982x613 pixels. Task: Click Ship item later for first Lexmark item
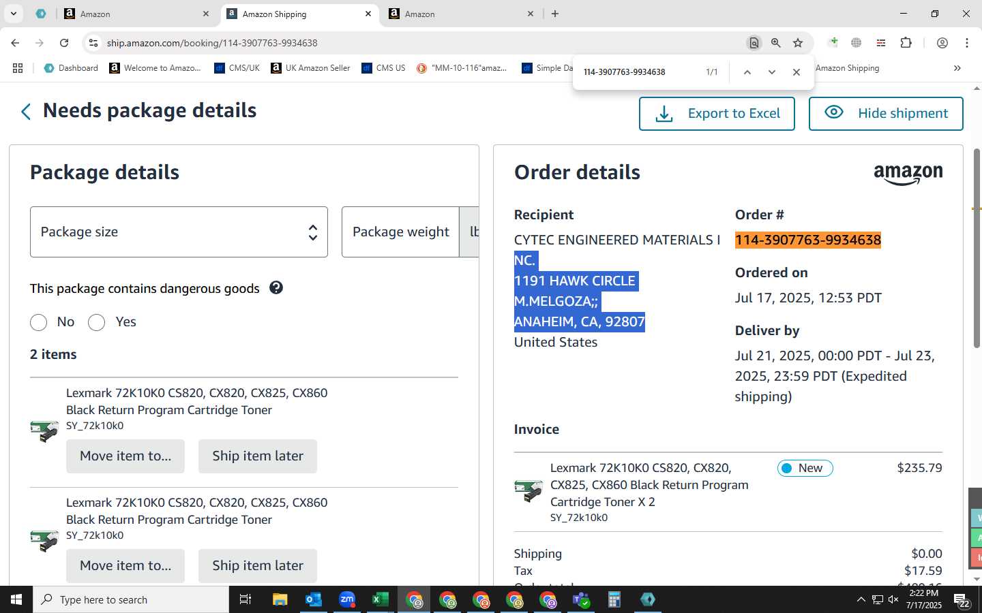(258, 456)
